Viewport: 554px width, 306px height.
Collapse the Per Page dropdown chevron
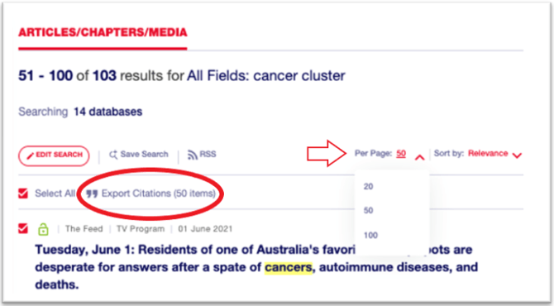click(x=419, y=157)
